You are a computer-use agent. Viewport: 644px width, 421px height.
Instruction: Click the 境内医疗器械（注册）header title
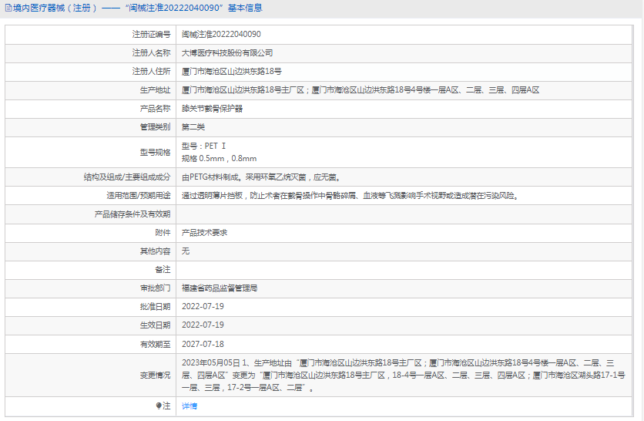pos(55,8)
